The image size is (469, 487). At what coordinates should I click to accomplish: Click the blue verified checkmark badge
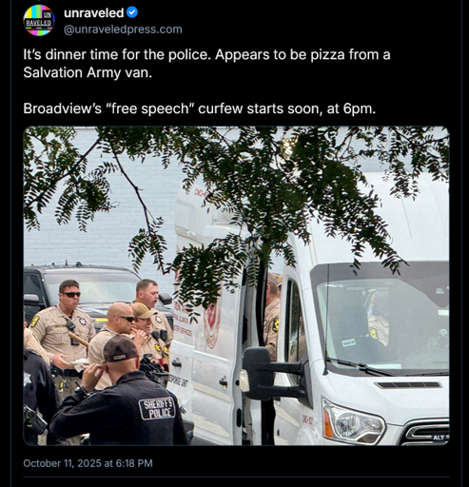(x=132, y=12)
